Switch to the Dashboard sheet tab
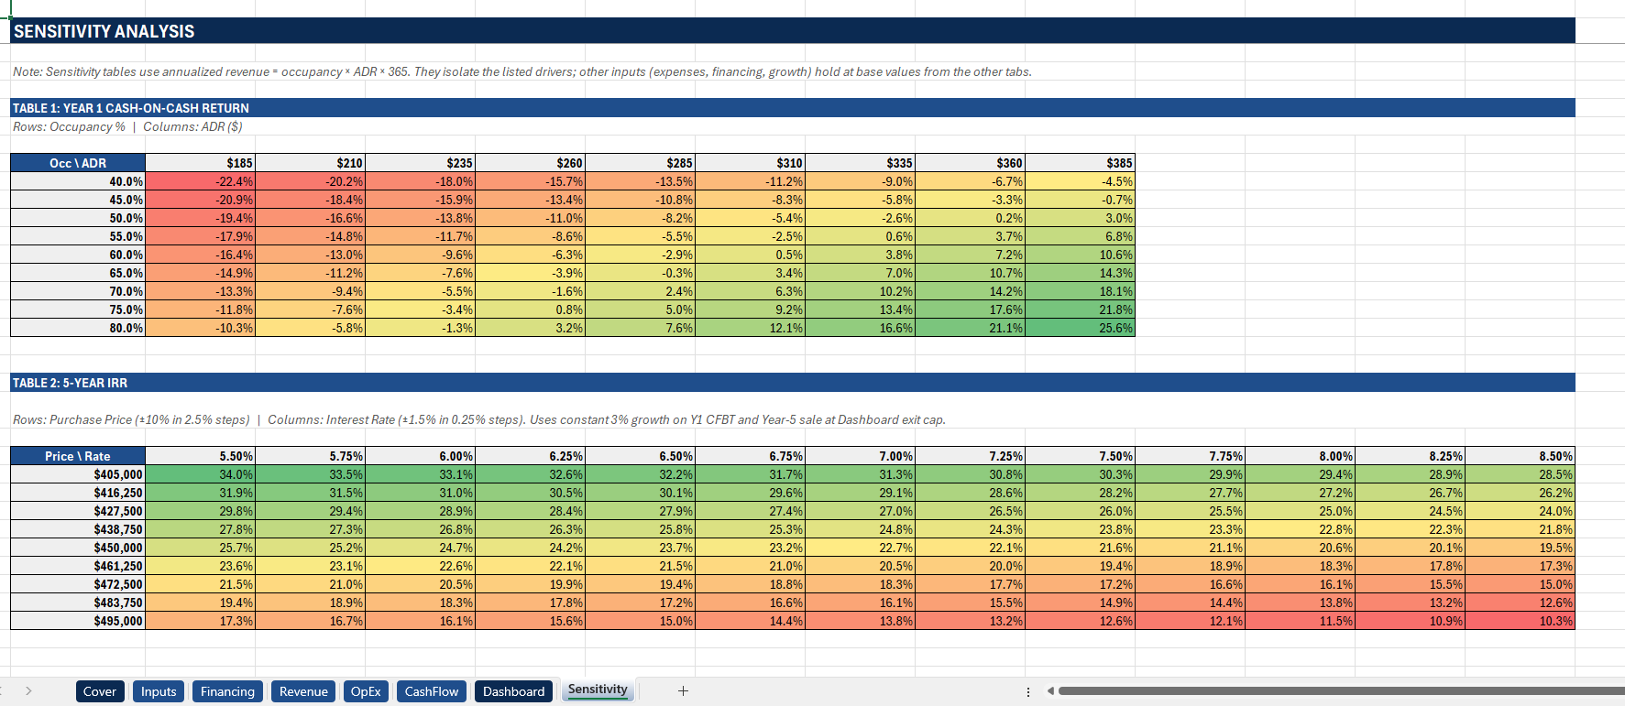Image resolution: width=1625 pixels, height=706 pixels. 513,691
